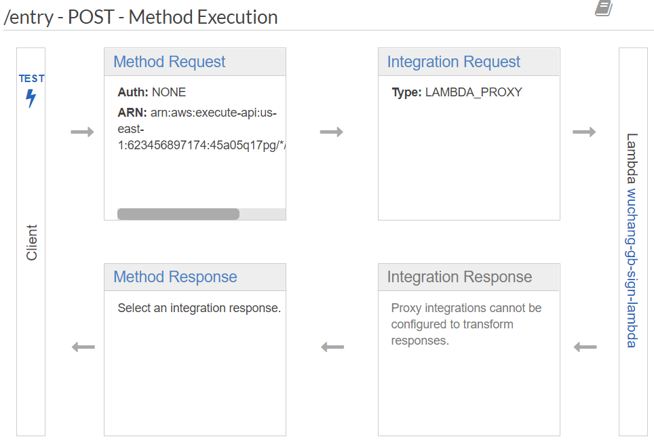This screenshot has width=654, height=441.
Task: Open the Method Request settings
Action: point(169,62)
